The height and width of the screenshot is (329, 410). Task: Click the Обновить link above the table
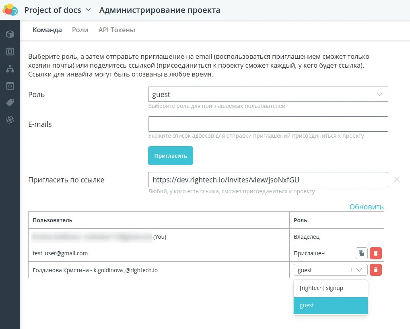pos(366,207)
